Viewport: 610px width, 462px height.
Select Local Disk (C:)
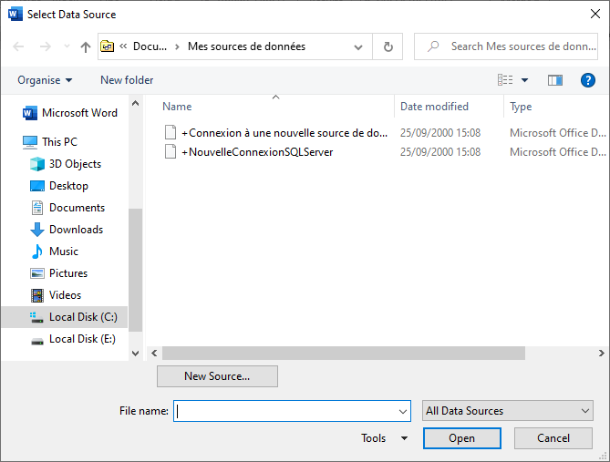(65, 317)
